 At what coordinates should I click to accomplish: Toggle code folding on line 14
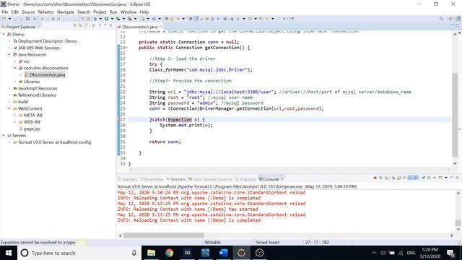127,48
